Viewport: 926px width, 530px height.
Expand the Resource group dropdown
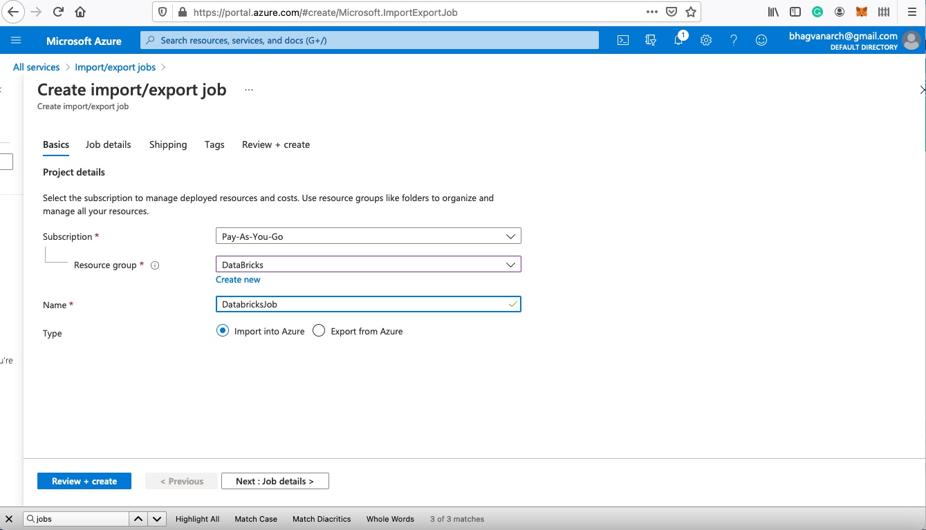point(369,265)
